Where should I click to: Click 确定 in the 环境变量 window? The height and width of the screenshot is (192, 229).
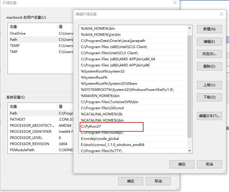pos(131,181)
